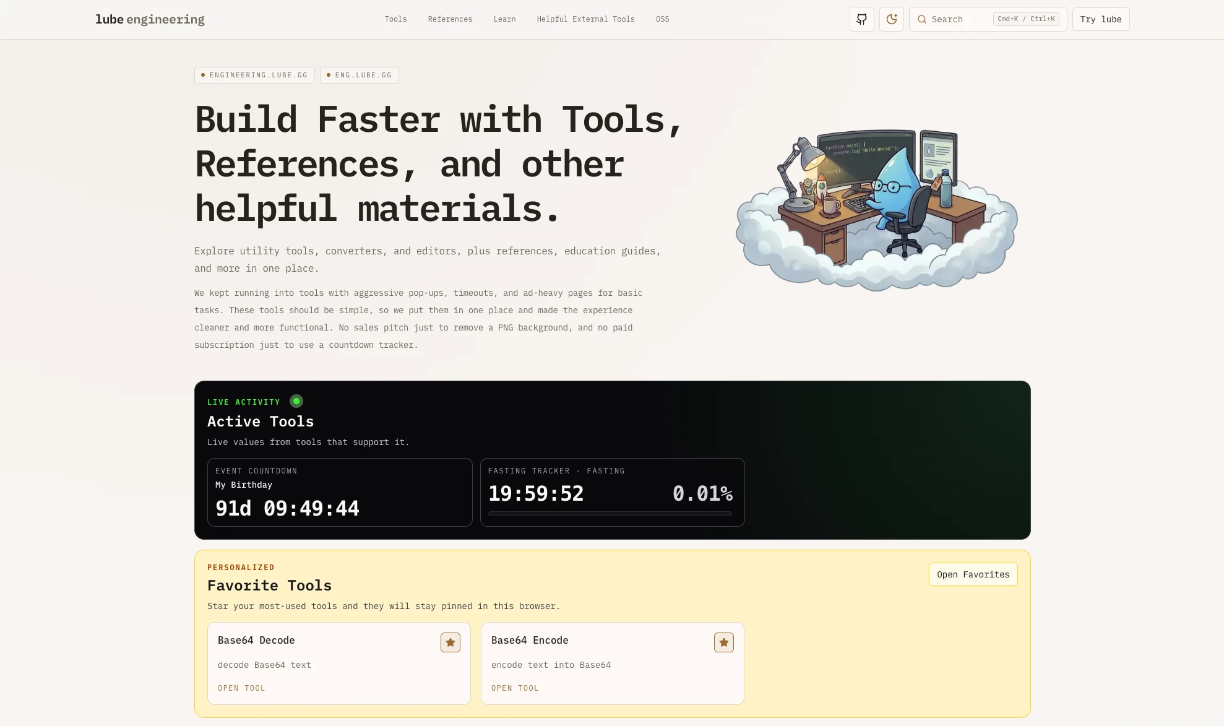This screenshot has height=726, width=1224.
Task: Click the Open Favorites button
Action: coord(973,574)
